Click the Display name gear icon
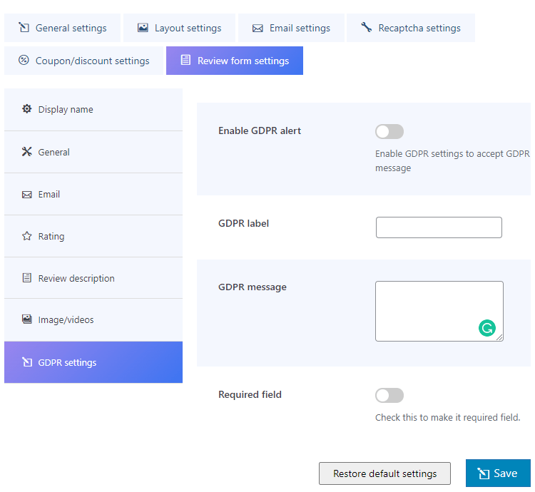 coord(26,109)
